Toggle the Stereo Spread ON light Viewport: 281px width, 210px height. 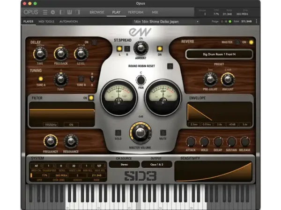(160, 49)
